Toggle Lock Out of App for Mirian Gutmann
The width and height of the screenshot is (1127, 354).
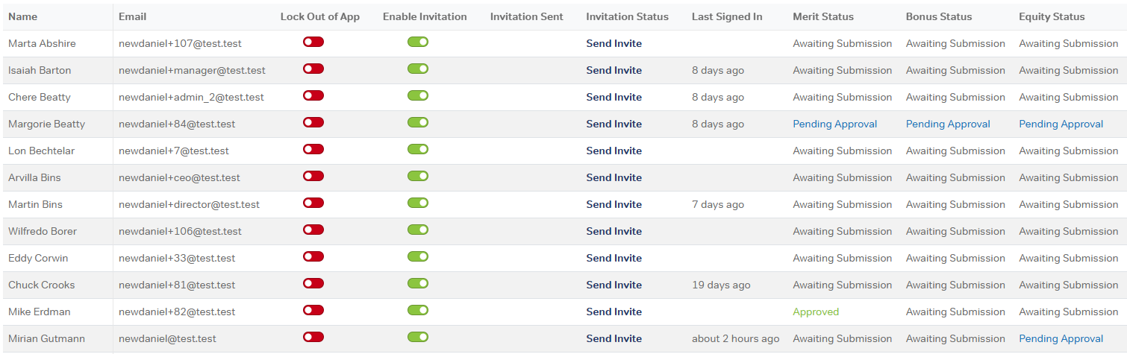click(x=313, y=338)
